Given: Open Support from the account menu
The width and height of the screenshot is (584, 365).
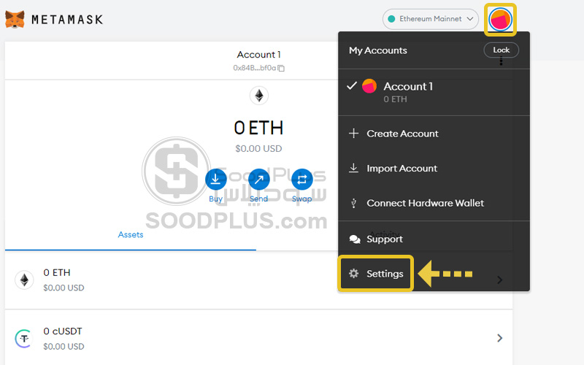Looking at the screenshot, I should click(x=434, y=239).
